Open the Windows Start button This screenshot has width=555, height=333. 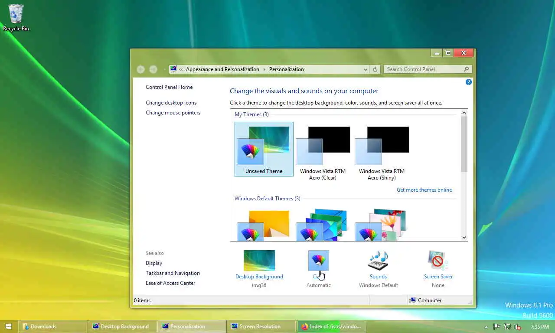pyautogui.click(x=8, y=326)
